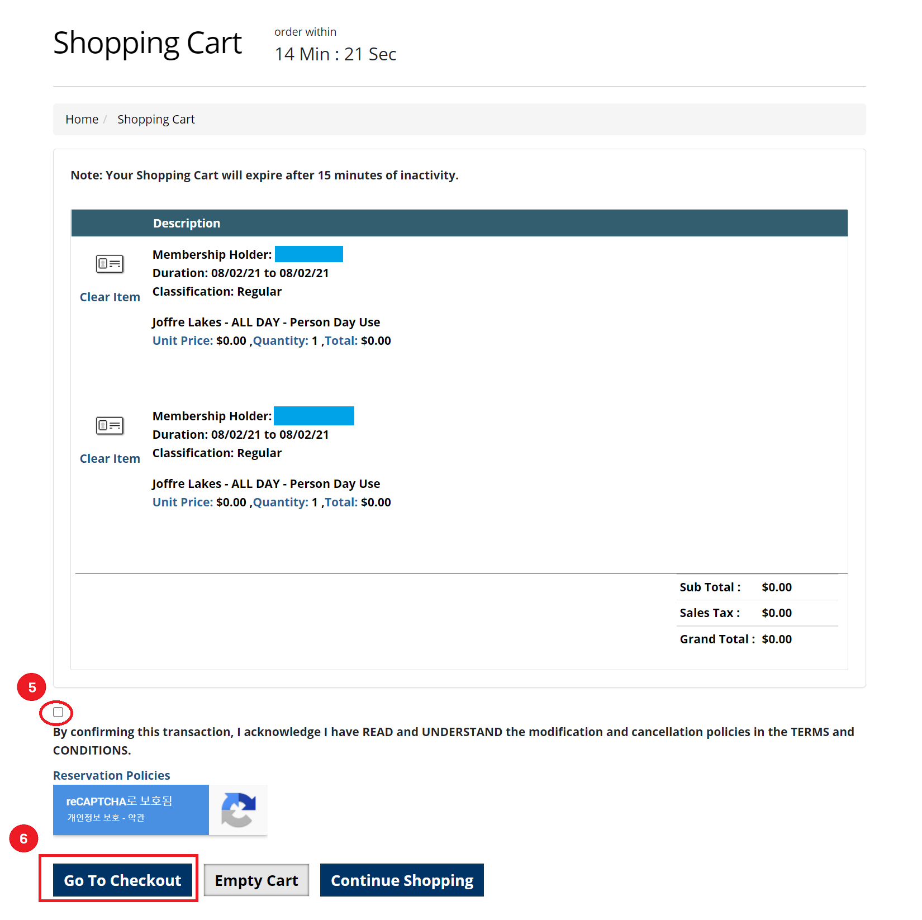
Task: Click the first redacted membership holder name
Action: (309, 254)
